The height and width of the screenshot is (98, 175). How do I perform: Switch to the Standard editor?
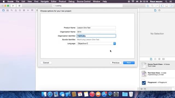coord(148,6)
